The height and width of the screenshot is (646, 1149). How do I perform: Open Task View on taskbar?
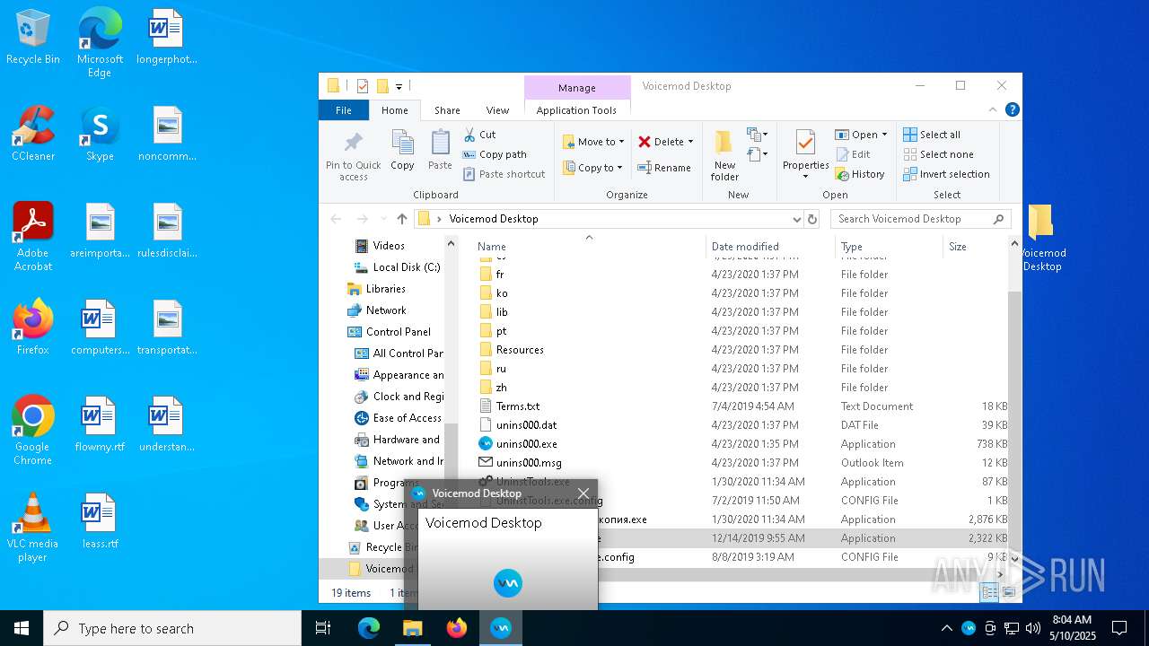tap(323, 628)
